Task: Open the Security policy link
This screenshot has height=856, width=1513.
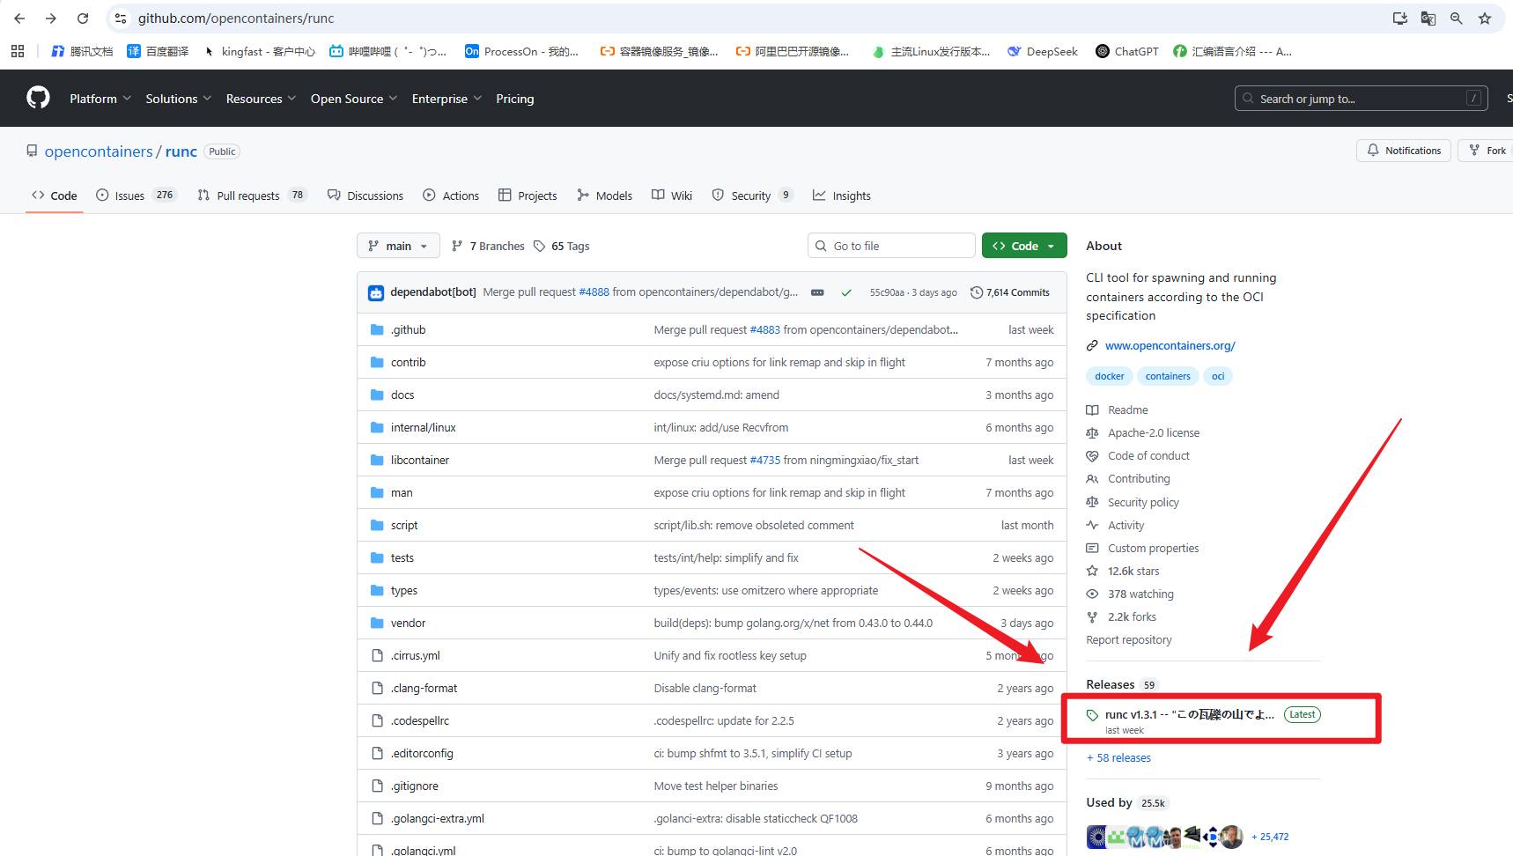Action: pos(1143,502)
